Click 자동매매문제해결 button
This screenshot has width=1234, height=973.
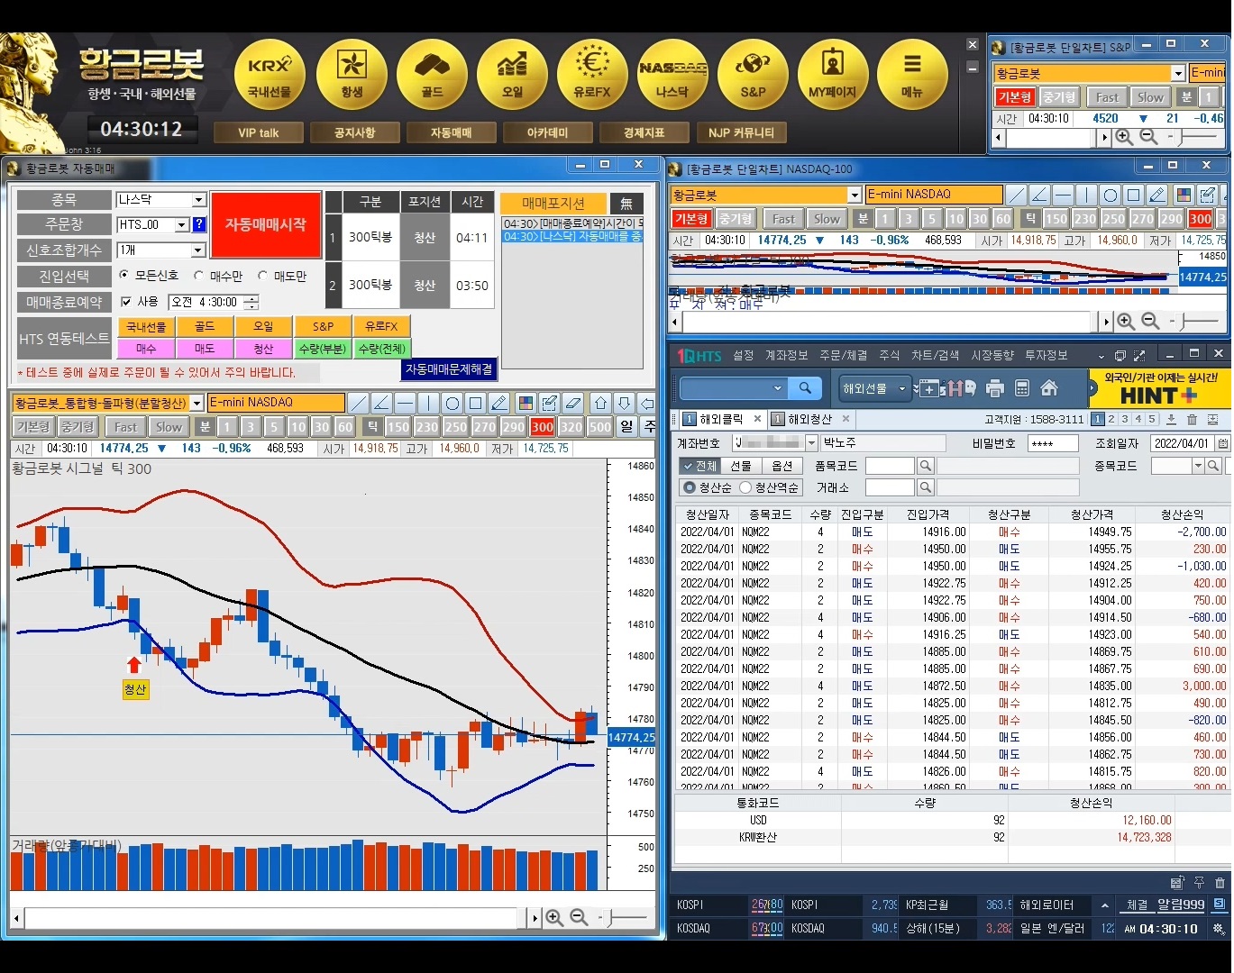tap(449, 369)
